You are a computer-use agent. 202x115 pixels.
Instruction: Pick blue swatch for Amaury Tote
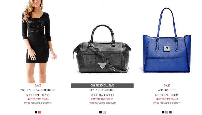coord(170,112)
